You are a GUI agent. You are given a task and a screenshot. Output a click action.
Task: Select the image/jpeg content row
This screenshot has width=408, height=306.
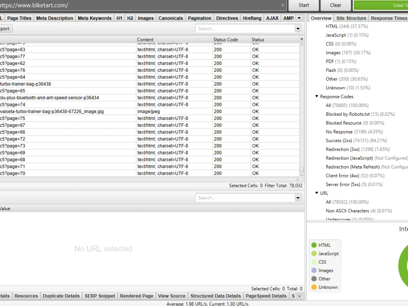[150, 111]
